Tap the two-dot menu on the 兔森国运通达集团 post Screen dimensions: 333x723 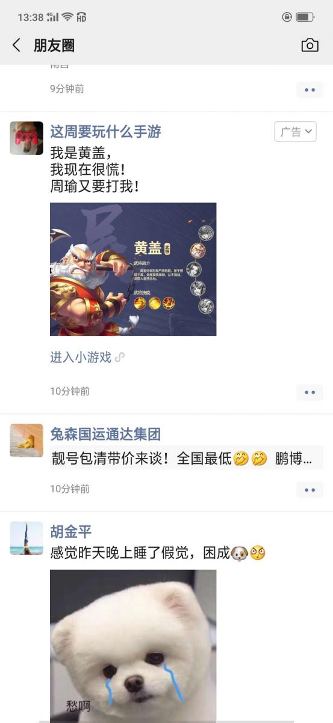pos(310,490)
